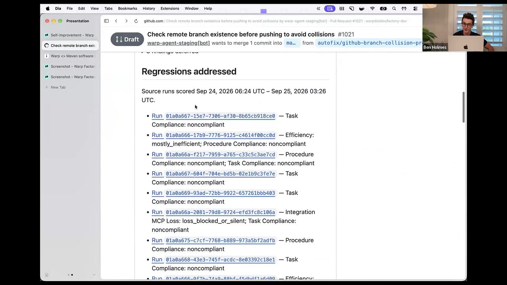Viewport: 507px width, 285px height.
Task: Open the Bookmarks menu
Action: coord(127,8)
